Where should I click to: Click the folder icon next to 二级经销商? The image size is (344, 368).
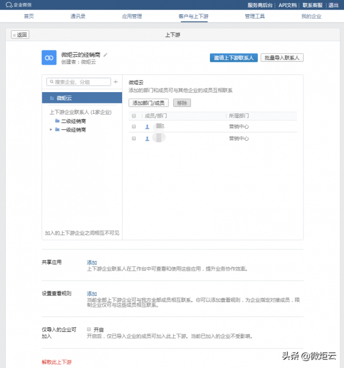coord(57,121)
